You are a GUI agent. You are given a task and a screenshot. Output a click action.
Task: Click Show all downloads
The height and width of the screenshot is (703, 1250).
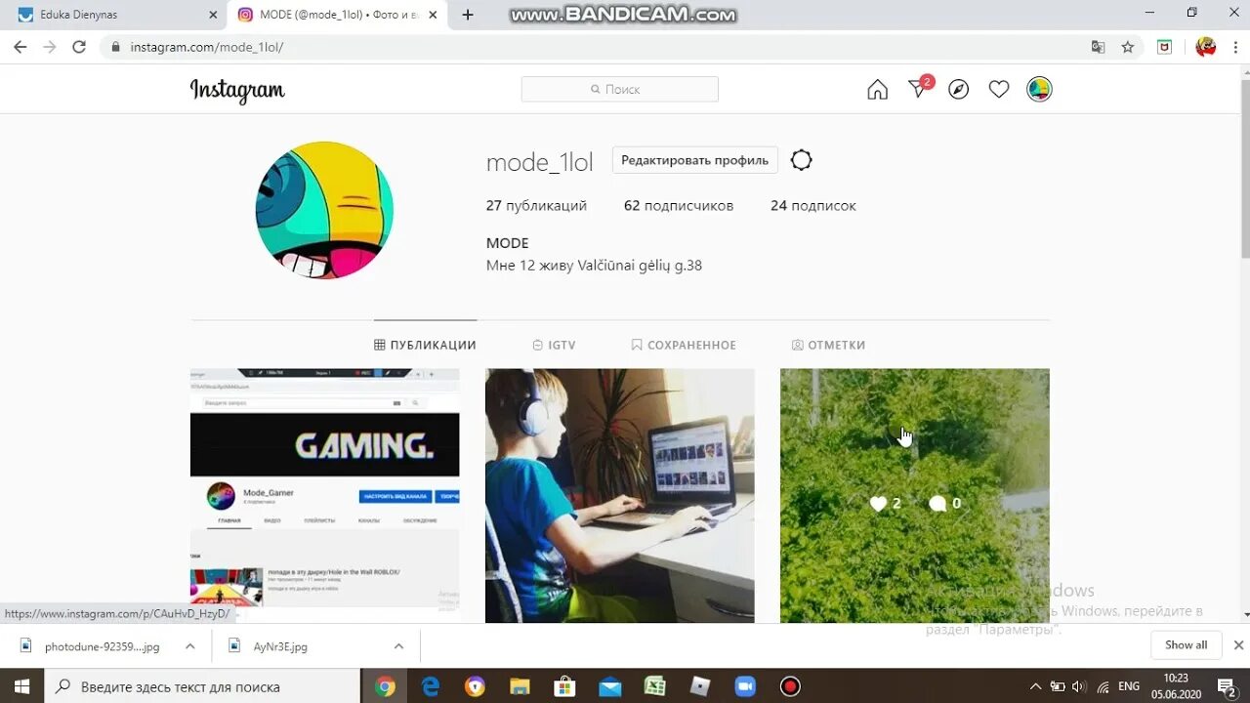[1186, 644]
